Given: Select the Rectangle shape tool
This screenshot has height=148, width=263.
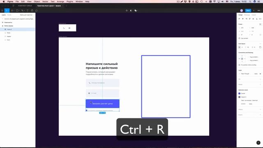Looking at the screenshot, I should tap(17, 11).
